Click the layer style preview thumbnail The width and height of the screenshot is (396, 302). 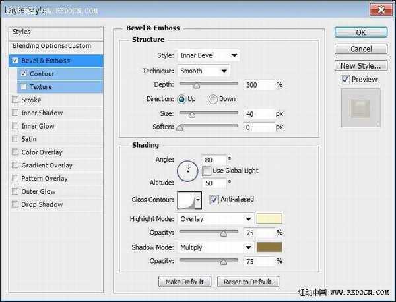[x=360, y=107]
